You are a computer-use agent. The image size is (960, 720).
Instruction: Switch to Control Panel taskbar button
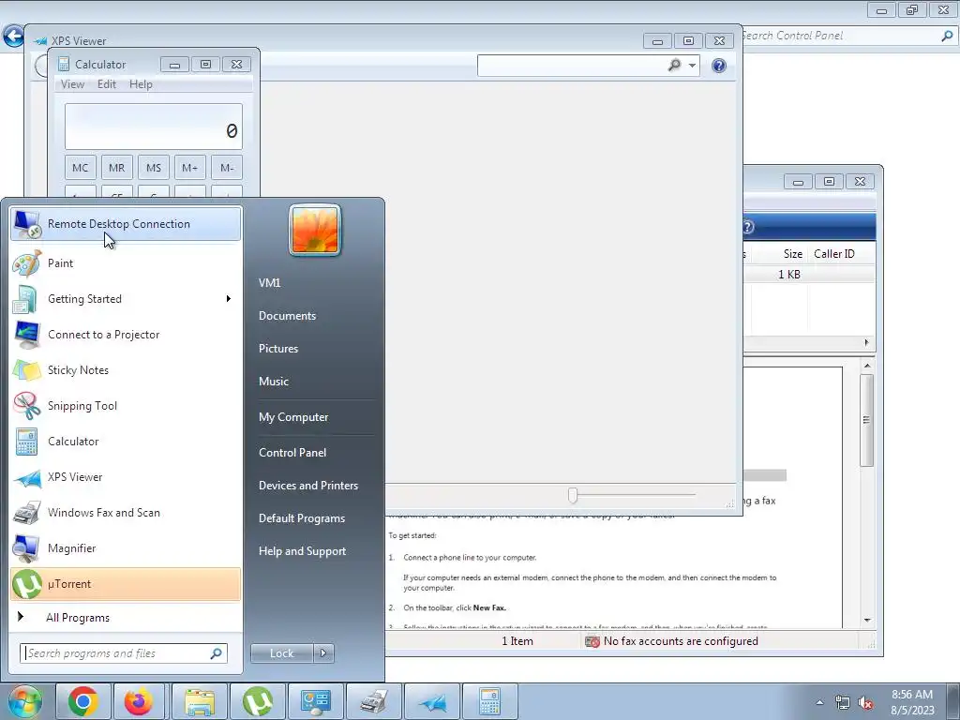point(316,701)
